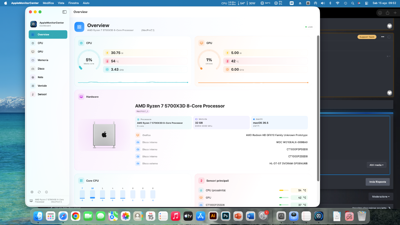Click the Core CPU panel icon
400x225 pixels.
coord(81,181)
